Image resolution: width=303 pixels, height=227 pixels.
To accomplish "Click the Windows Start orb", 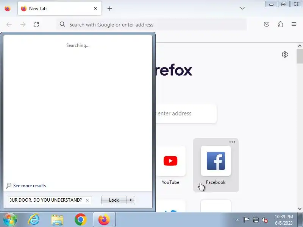I will coord(10,220).
